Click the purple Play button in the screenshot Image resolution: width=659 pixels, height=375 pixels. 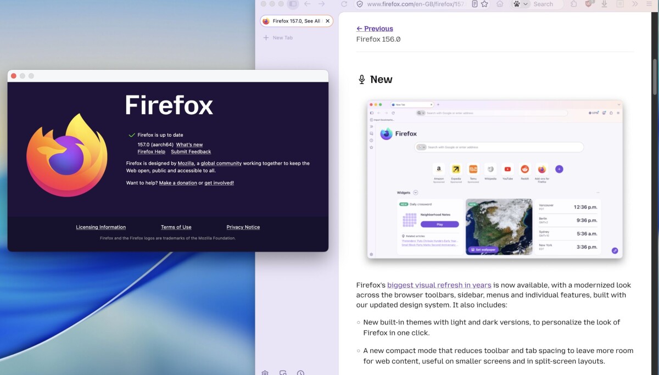[x=439, y=225]
